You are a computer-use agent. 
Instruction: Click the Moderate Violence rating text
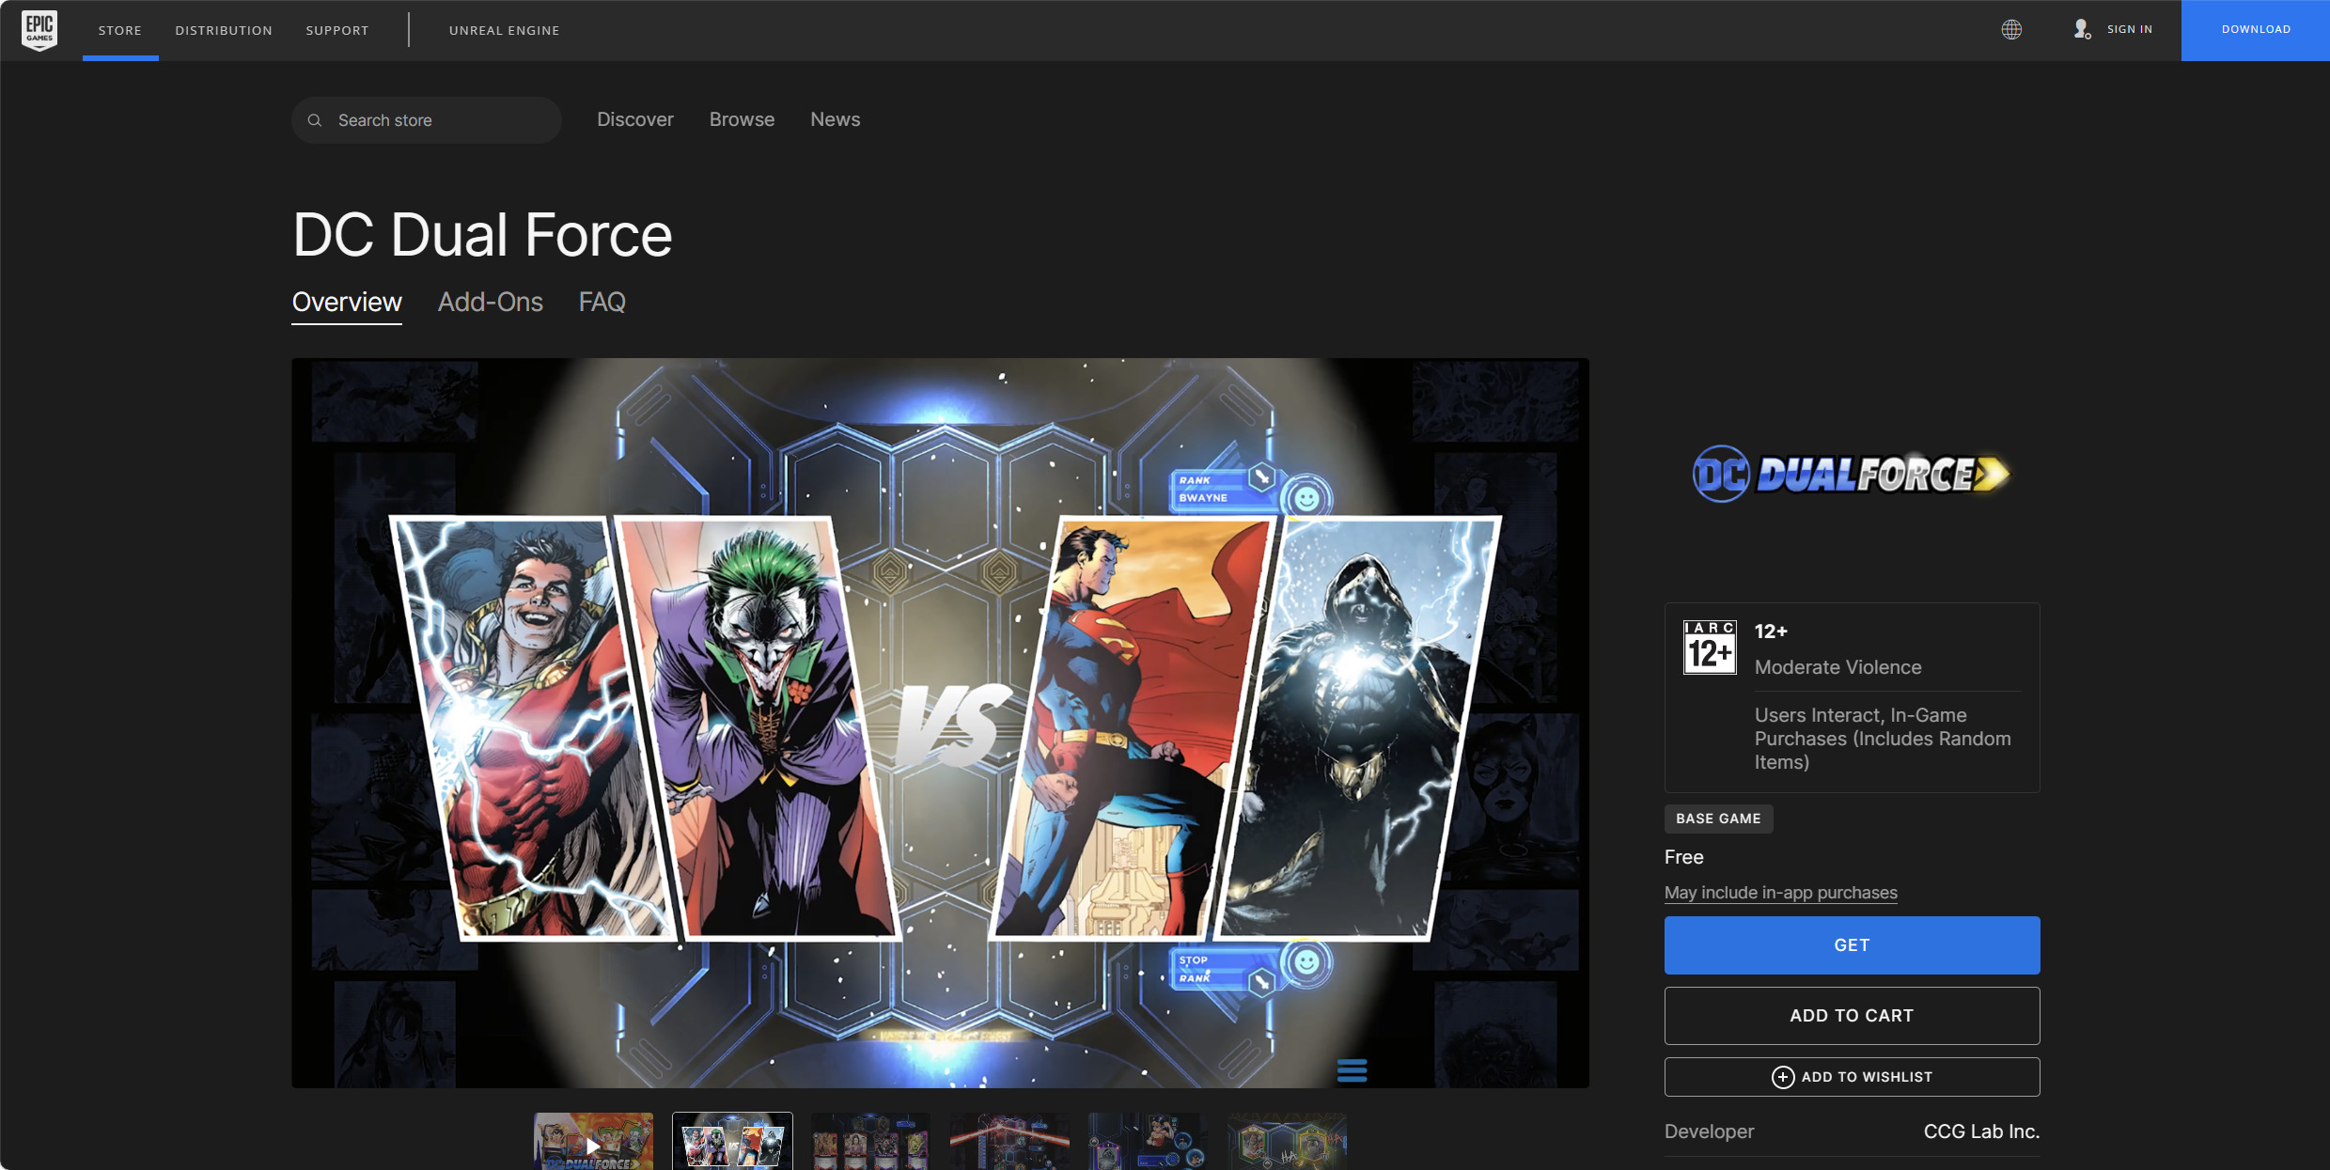point(1837,667)
